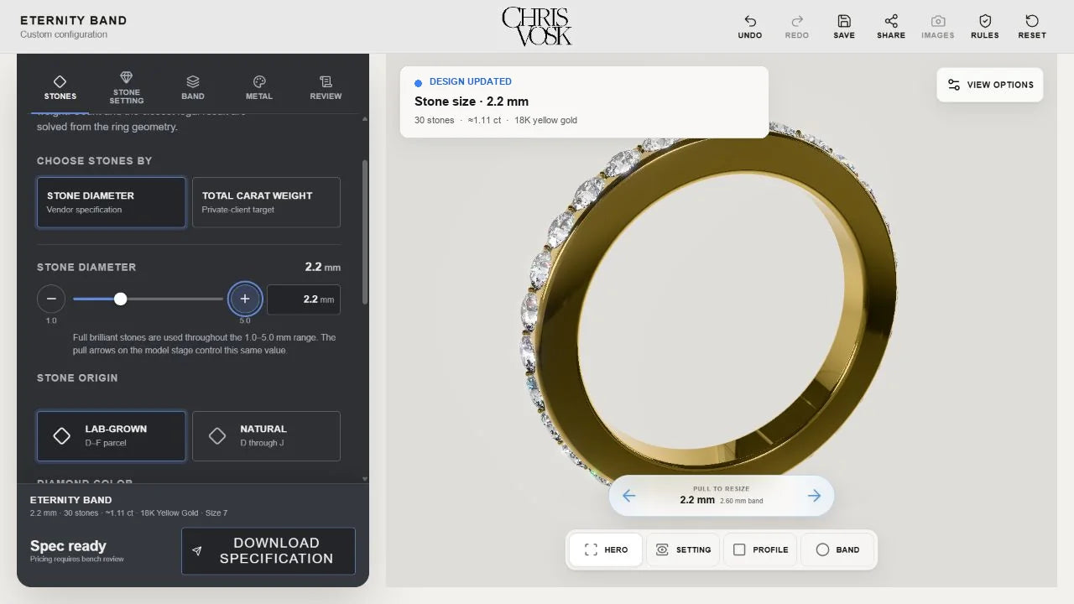Click the "Stone size · 2.2 mm" heading
The height and width of the screenshot is (604, 1074).
472,102
